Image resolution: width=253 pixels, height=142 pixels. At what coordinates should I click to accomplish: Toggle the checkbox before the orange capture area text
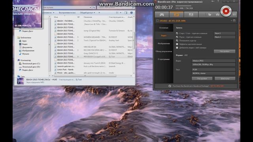click(157, 21)
